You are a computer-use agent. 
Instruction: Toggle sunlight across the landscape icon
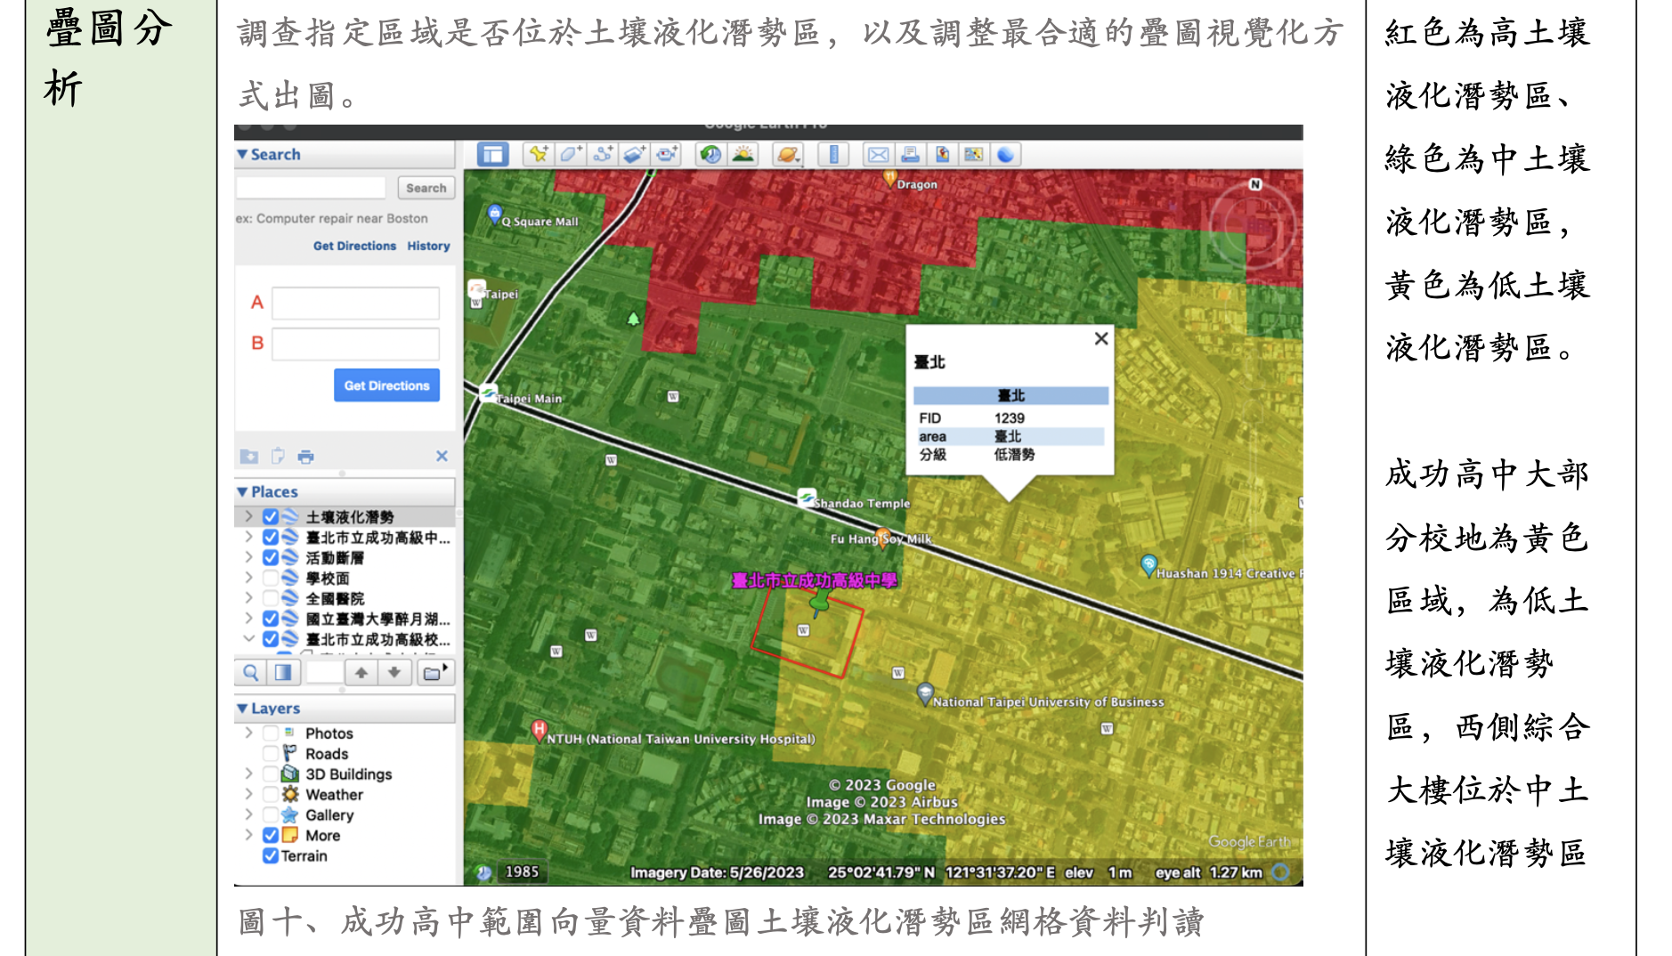pos(743,155)
